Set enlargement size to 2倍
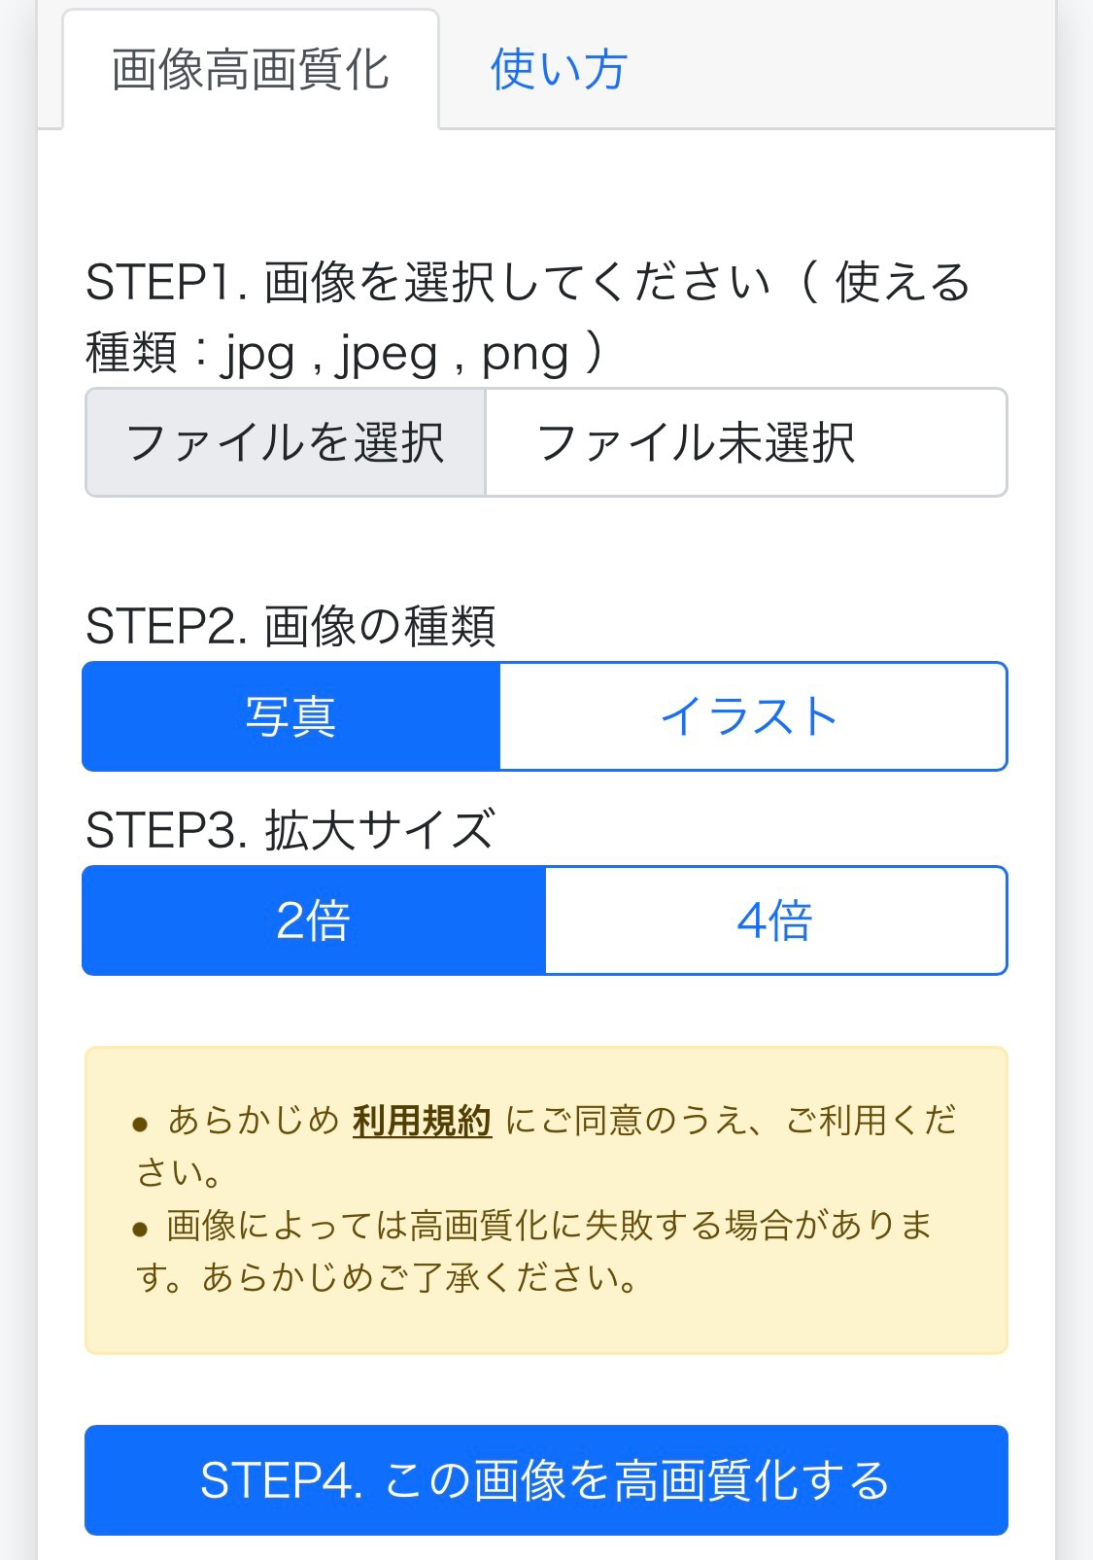Image resolution: width=1093 pixels, height=1560 pixels. [x=314, y=920]
